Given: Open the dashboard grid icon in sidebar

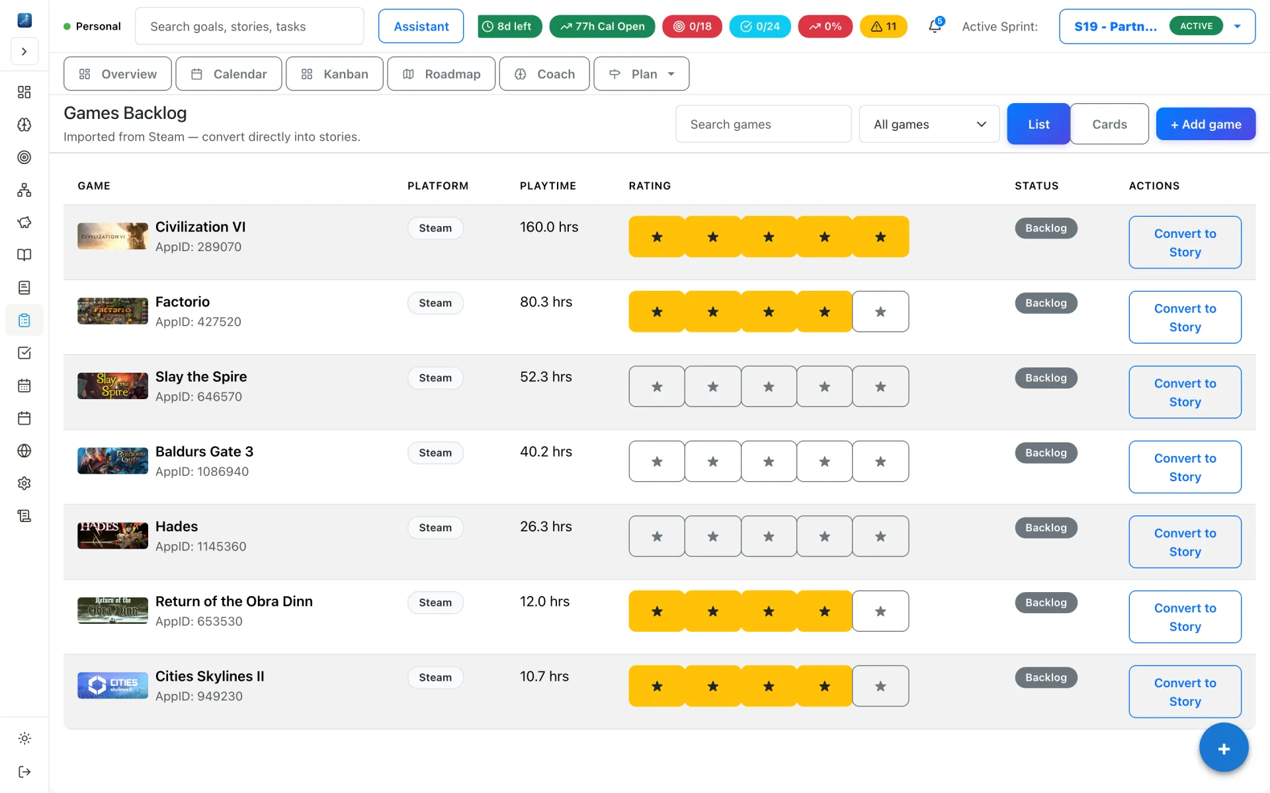Looking at the screenshot, I should coord(24,92).
